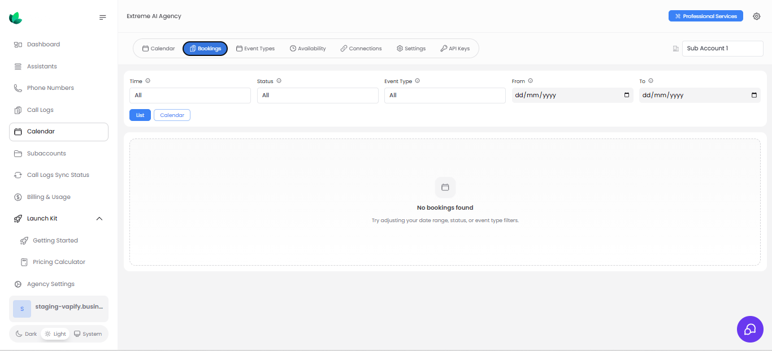Click the empty-state calendar icon
This screenshot has height=351, width=772.
pos(445,187)
